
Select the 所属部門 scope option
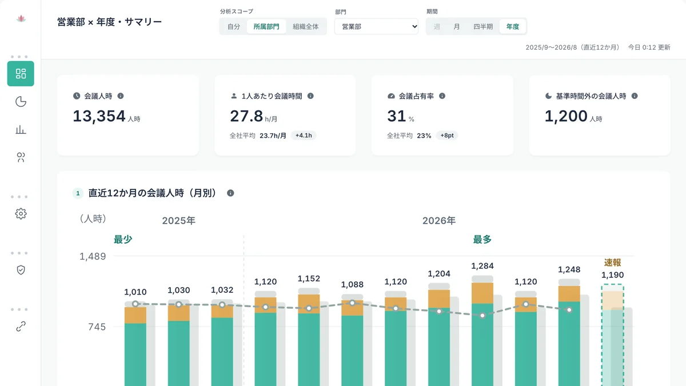[x=266, y=26]
